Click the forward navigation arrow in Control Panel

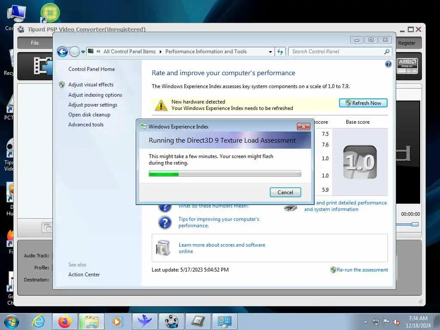[74, 52]
